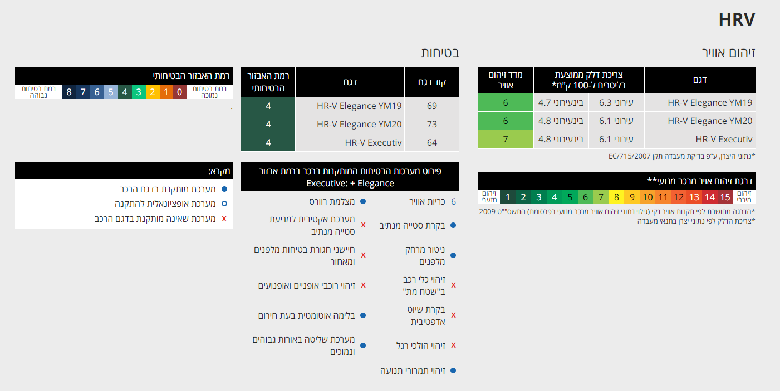Click the זיהום אוויר section title

coord(729,53)
